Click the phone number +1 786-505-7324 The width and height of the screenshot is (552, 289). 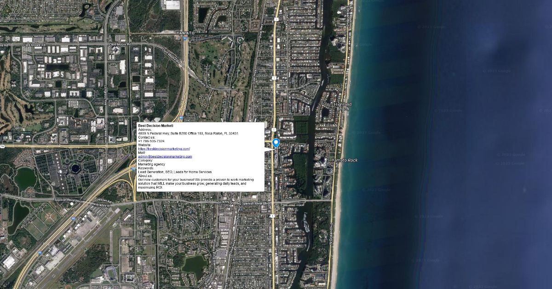point(151,141)
